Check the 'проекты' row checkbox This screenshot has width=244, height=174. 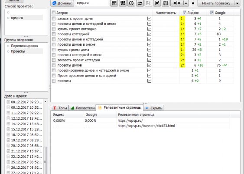[54, 81]
